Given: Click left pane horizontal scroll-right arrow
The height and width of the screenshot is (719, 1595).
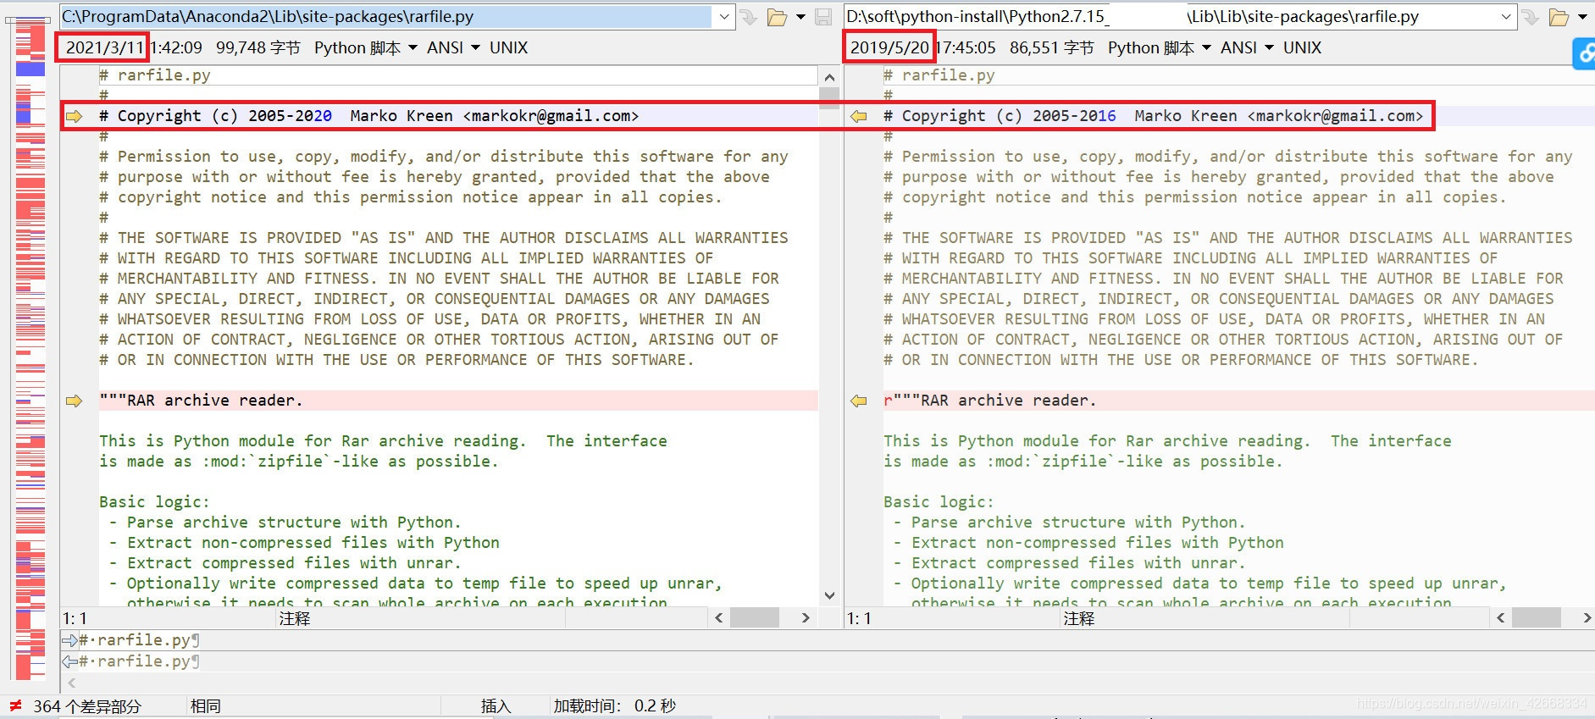Looking at the screenshot, I should tap(806, 618).
